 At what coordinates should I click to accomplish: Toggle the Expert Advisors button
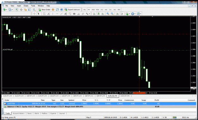coord(72,10)
